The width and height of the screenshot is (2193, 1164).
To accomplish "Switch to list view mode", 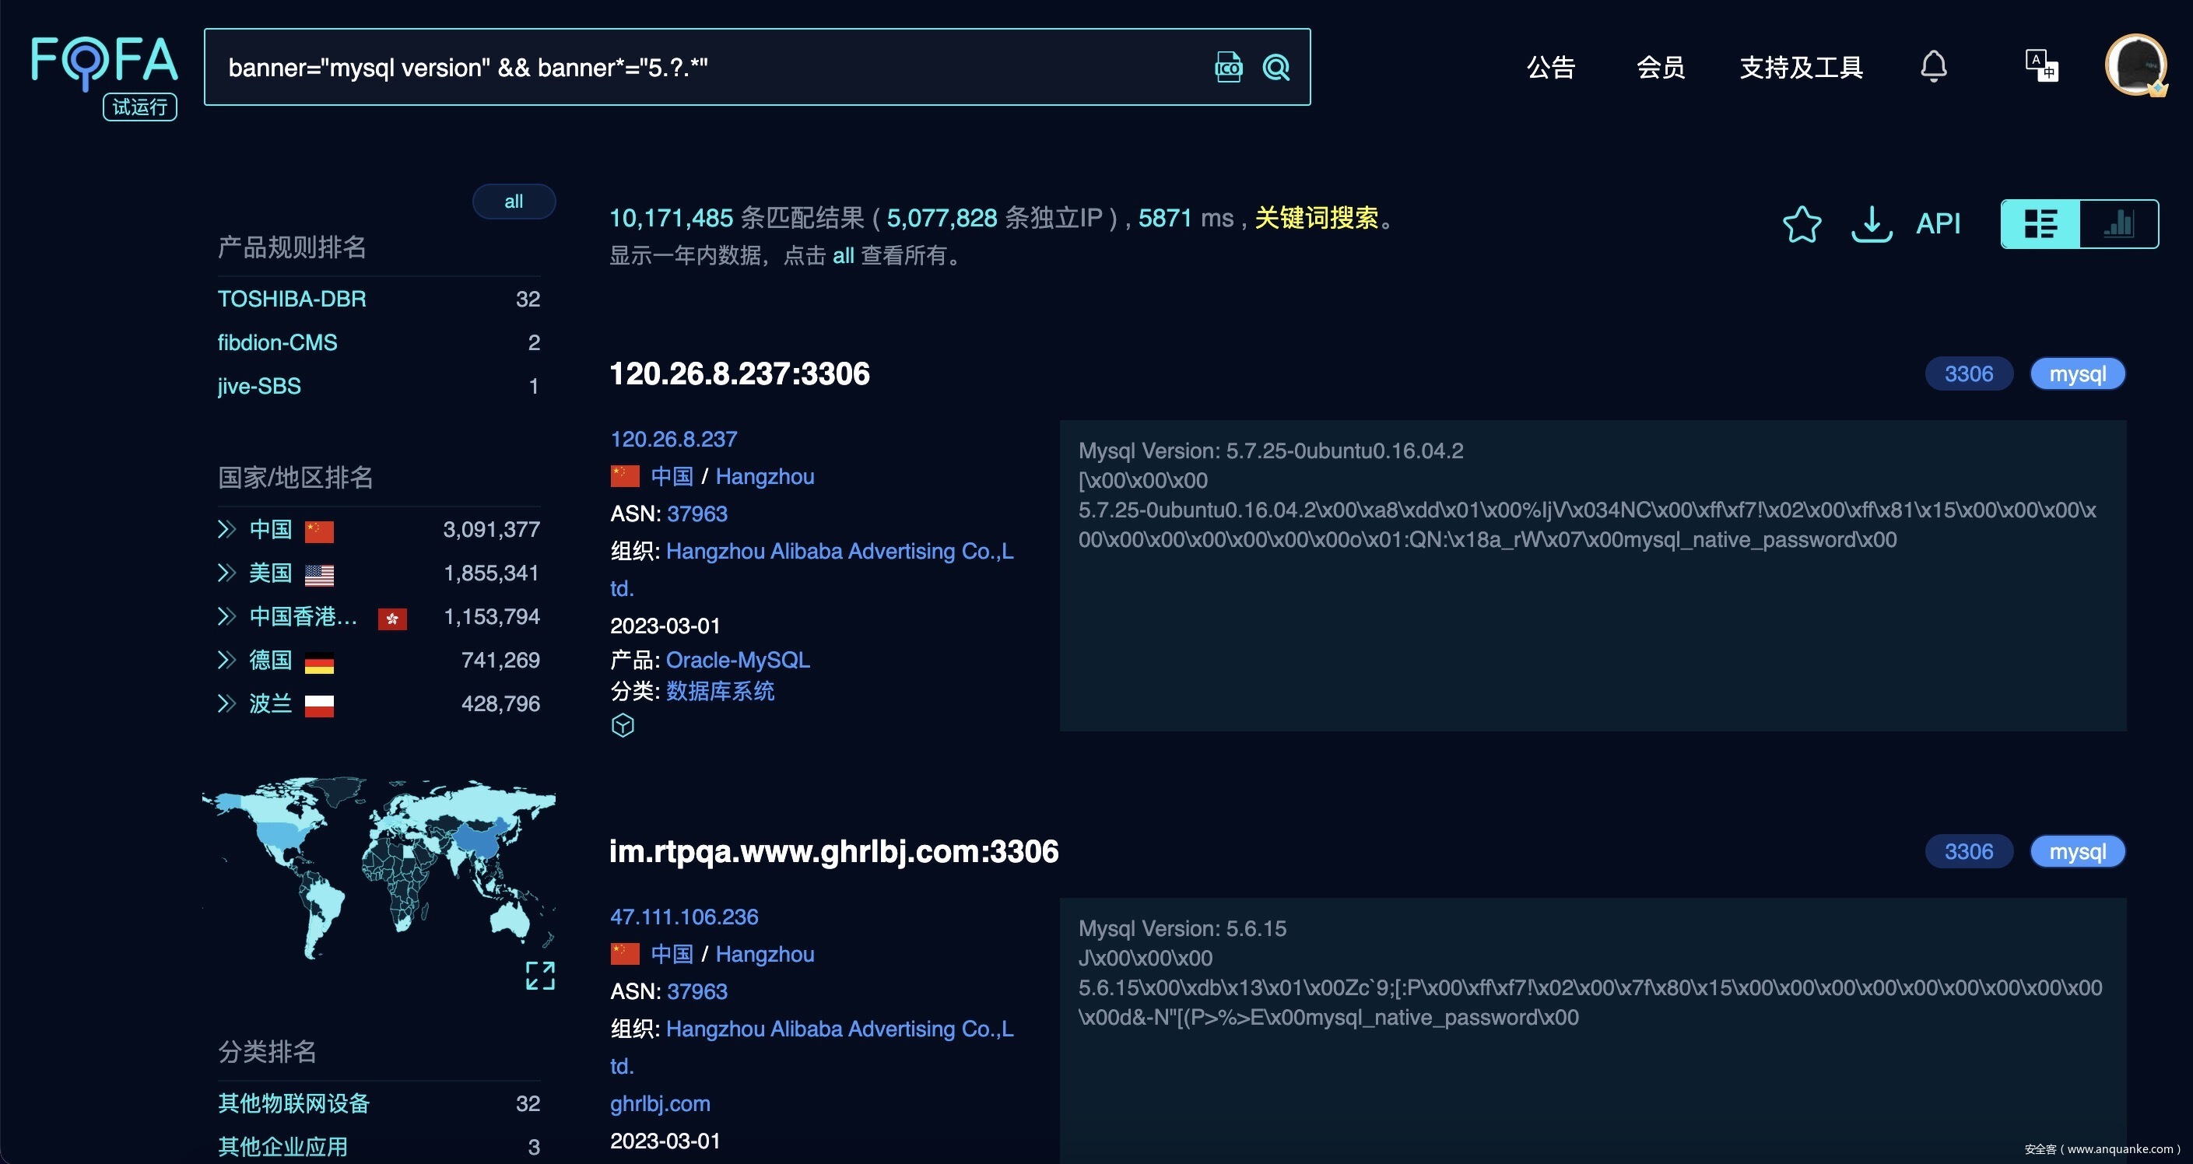I will tap(2040, 224).
